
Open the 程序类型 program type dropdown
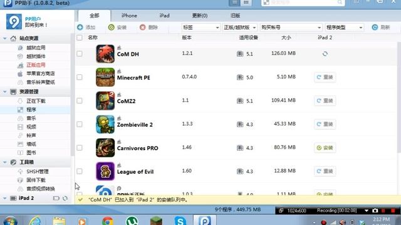pos(344,27)
